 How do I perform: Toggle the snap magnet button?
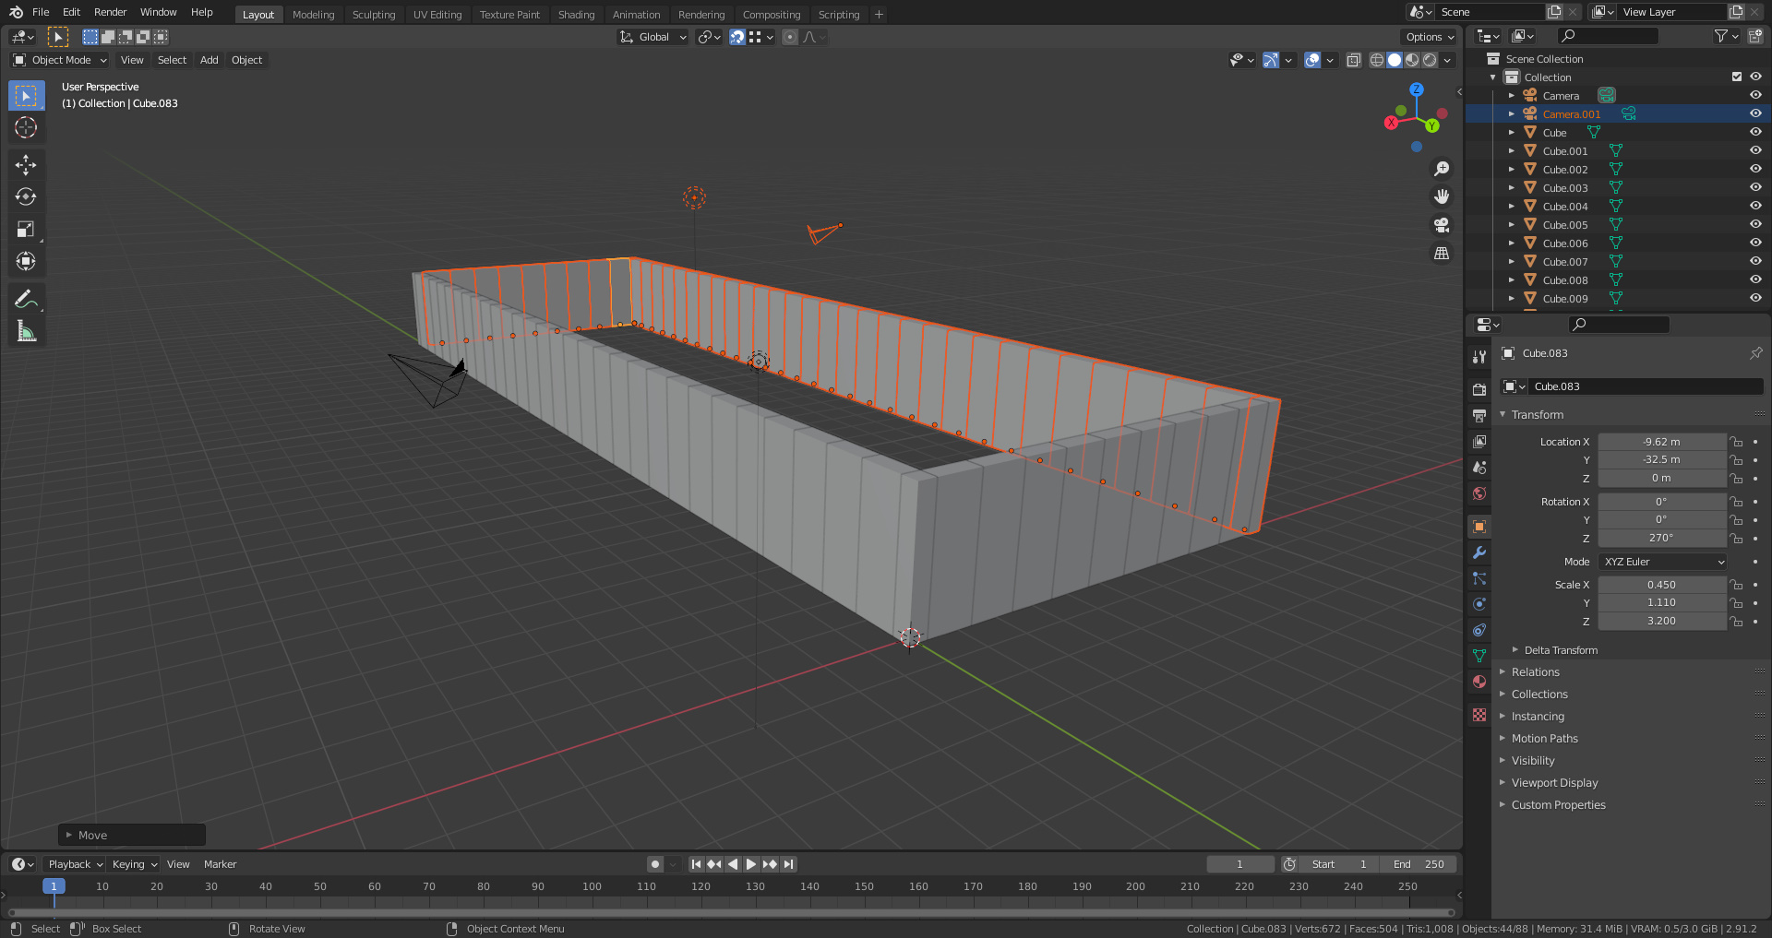(736, 37)
